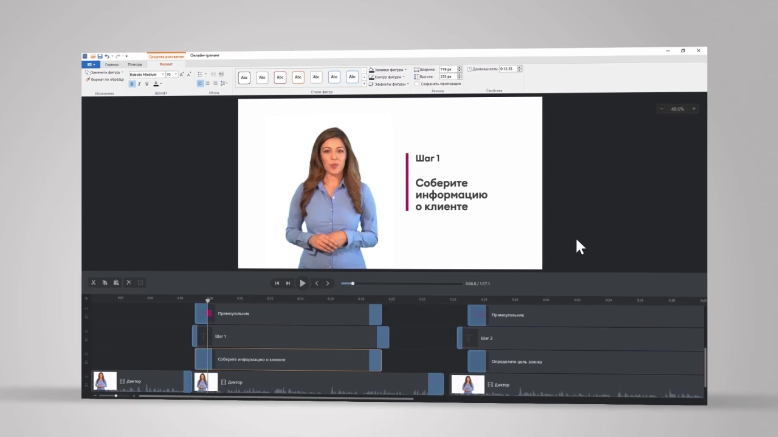Open the Заливка фигуры dropdown
This screenshot has height=437, width=778.
coord(388,70)
